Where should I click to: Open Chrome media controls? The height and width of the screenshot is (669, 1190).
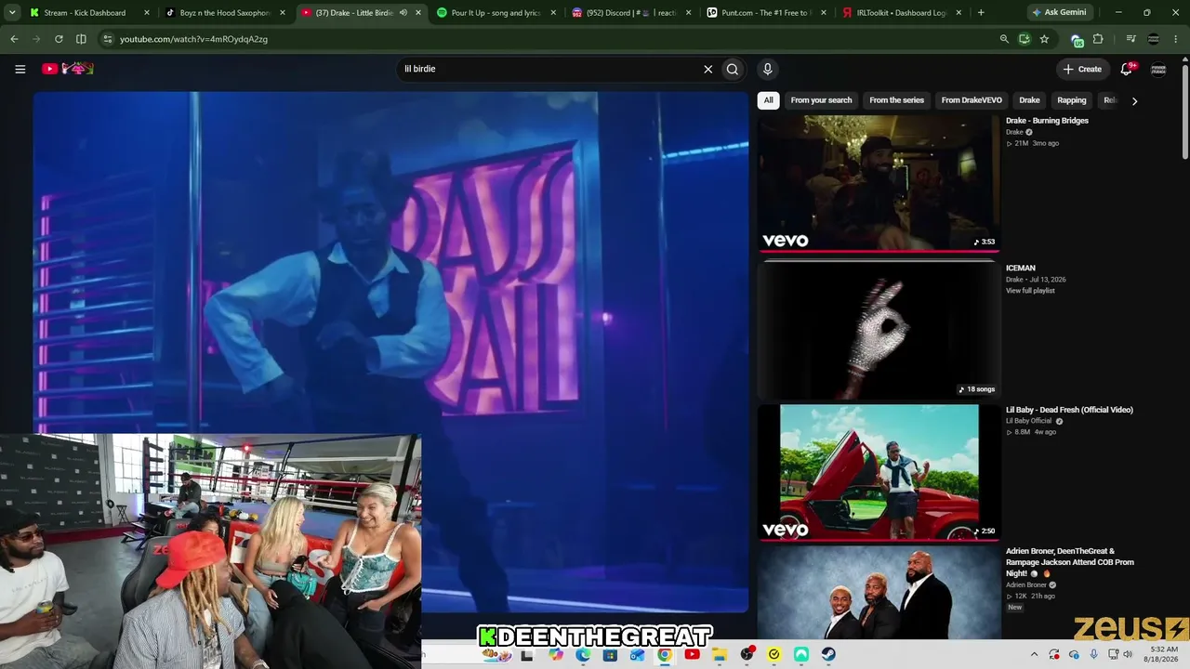pyautogui.click(x=1130, y=39)
